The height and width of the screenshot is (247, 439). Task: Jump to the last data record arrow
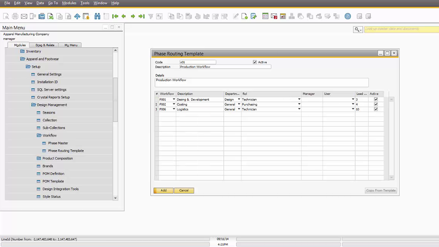coord(141,16)
